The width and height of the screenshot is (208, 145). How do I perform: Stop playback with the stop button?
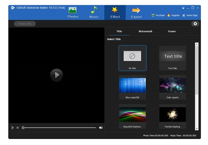point(18,128)
